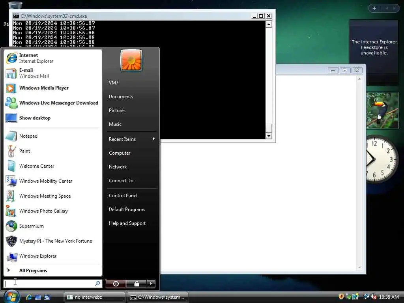The width and height of the screenshot is (404, 303).
Task: Expand All Programs list
Action: coord(53,270)
